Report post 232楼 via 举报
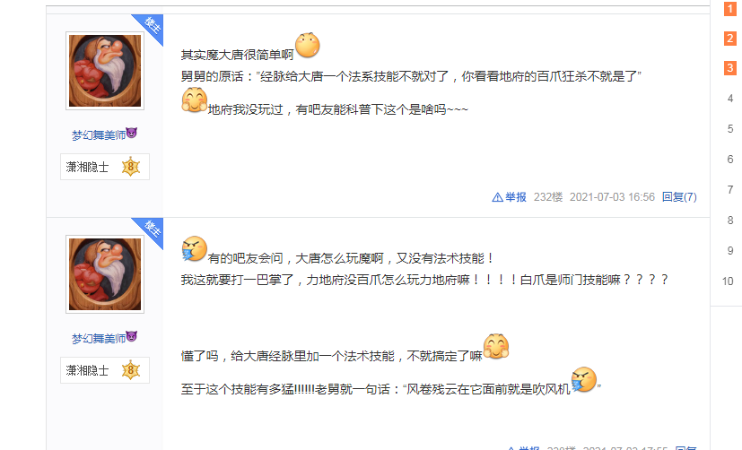The image size is (742, 450). [x=515, y=197]
